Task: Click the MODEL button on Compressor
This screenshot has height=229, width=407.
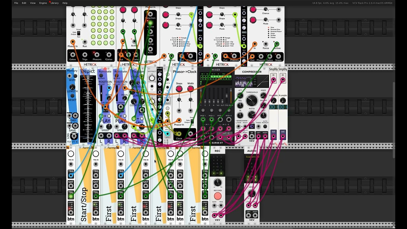Action: [x=252, y=126]
